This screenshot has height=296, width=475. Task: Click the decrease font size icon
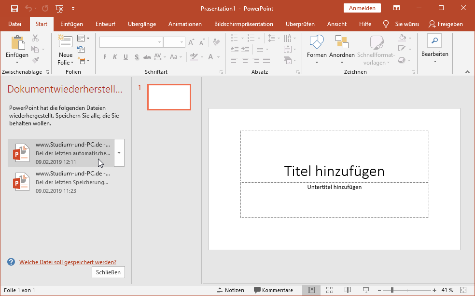[x=202, y=42]
